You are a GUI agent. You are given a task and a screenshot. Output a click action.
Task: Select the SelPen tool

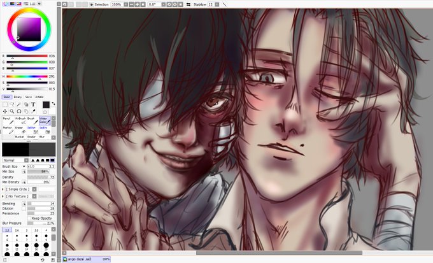pyautogui.click(x=32, y=130)
